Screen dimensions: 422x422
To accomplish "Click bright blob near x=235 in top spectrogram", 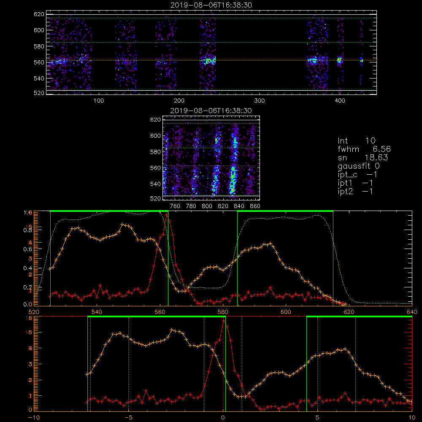I will tap(208, 61).
